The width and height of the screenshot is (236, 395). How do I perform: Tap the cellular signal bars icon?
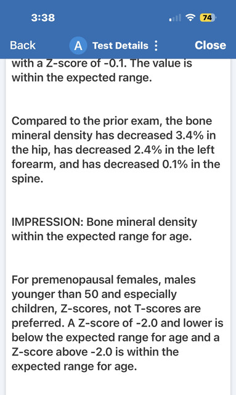[x=175, y=18]
